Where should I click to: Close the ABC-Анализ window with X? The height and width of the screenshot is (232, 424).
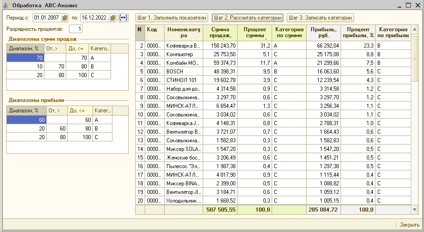(418, 5)
